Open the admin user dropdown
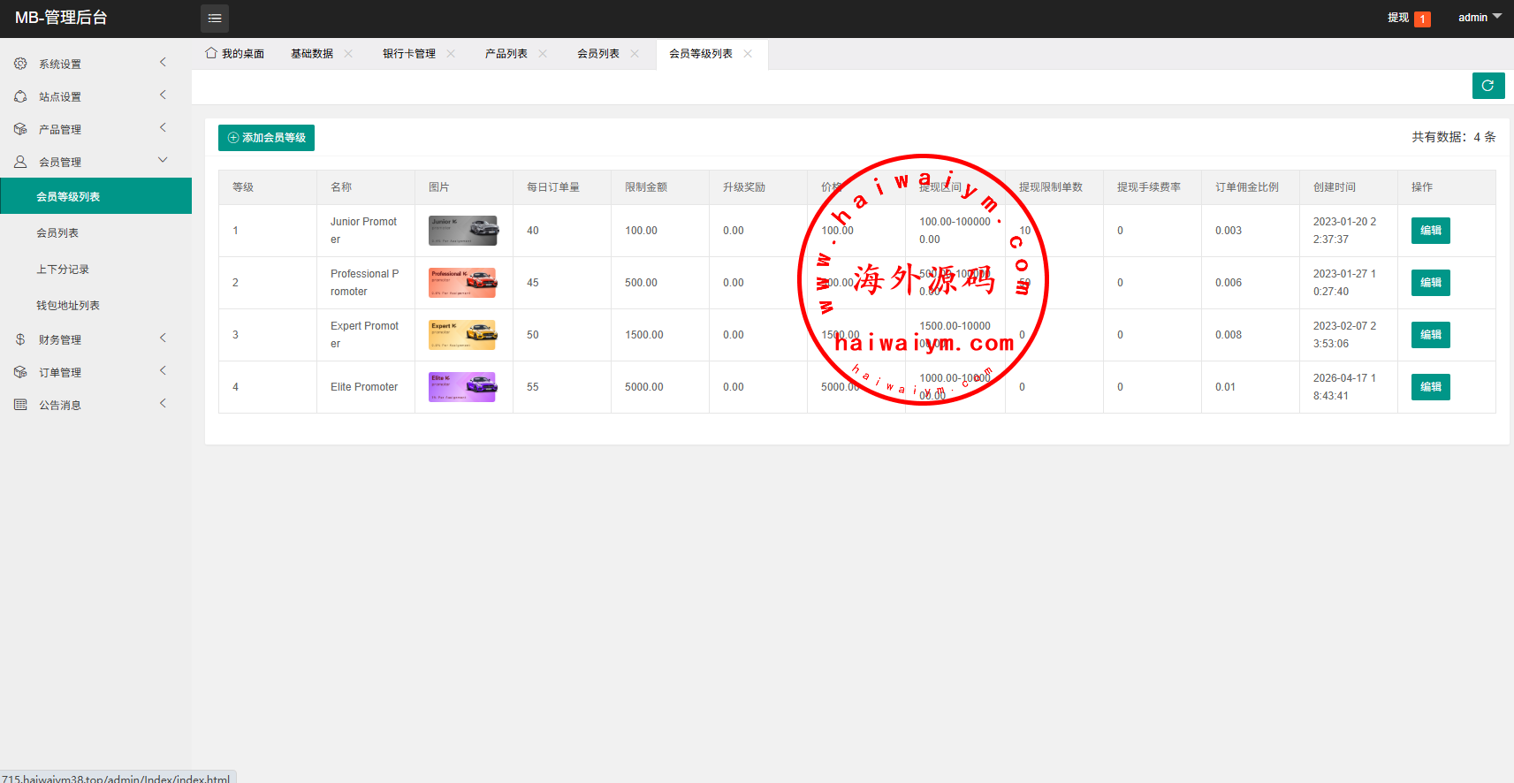Screen dimensions: 1514x783 point(1479,18)
